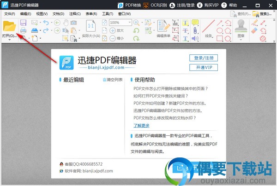Click the Save floppy disk icon
This screenshot has width=277, height=186.
tap(23, 23)
